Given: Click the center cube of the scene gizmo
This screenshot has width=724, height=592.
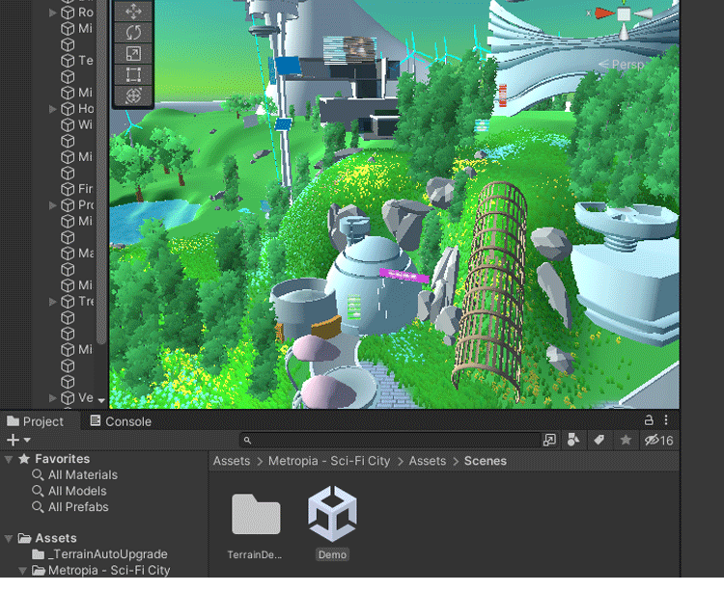Looking at the screenshot, I should 624,14.
